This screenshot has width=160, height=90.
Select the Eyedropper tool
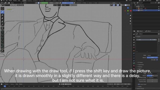point(2,28)
